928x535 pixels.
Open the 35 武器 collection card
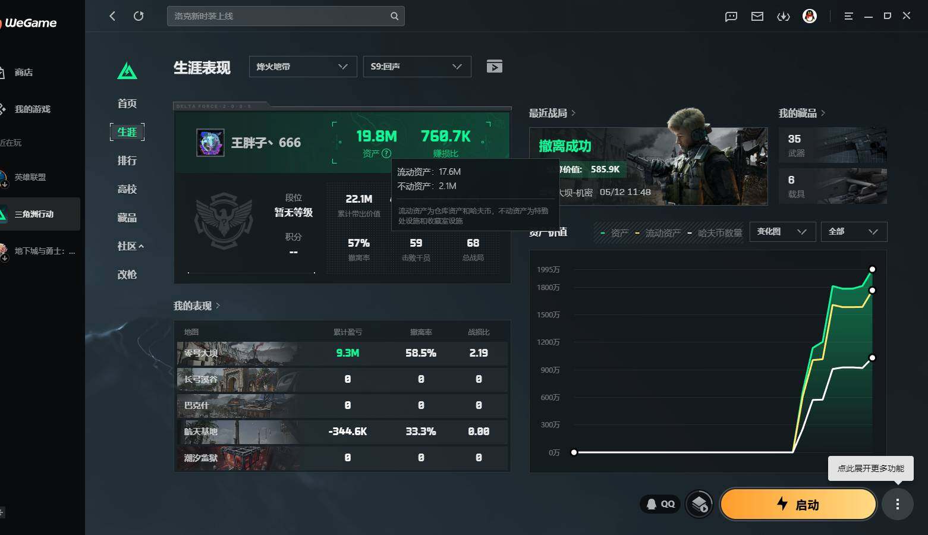[833, 145]
